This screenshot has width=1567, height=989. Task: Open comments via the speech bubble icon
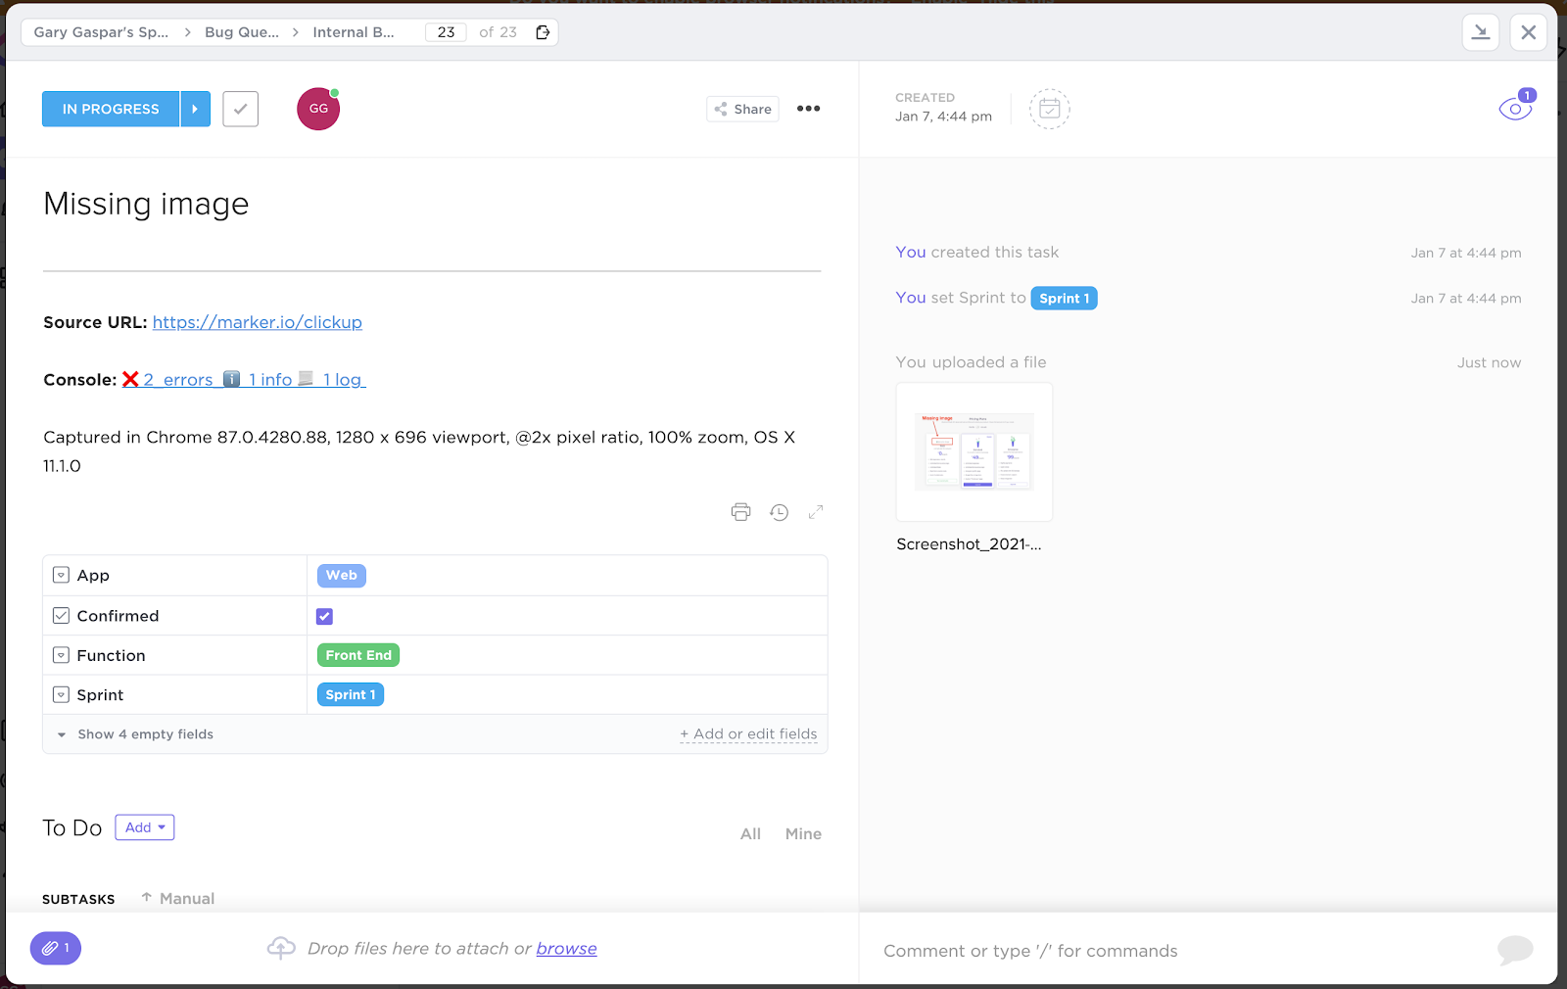click(x=1515, y=950)
